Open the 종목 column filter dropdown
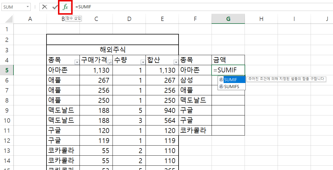333x170 pixels. 77,62
